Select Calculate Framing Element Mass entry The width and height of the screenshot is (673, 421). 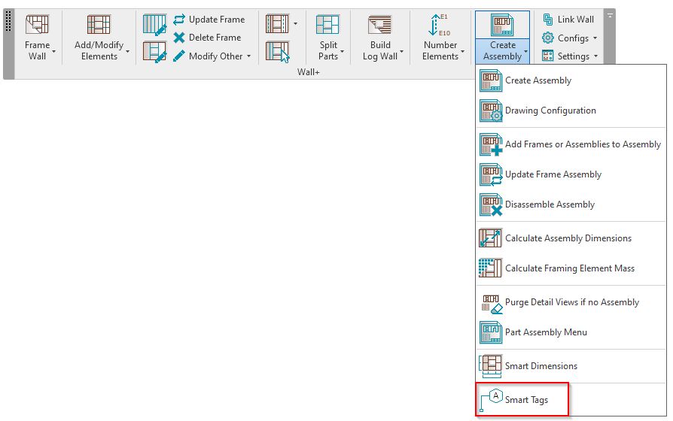(571, 268)
